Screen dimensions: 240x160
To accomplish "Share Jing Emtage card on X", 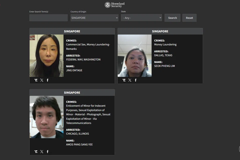I will pyautogui.click(x=42, y=80).
